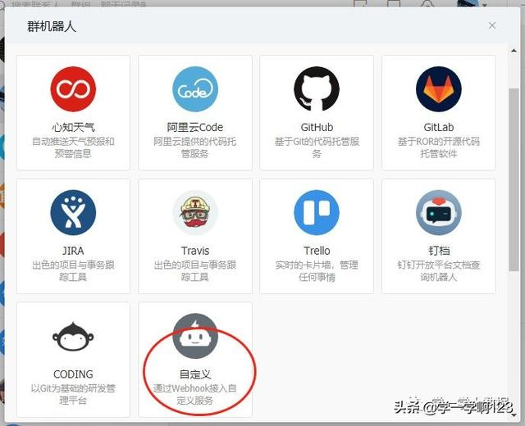Viewport: 525px width, 426px height.
Task: Click description 通过Webhook接入自定义服务
Action: click(195, 394)
